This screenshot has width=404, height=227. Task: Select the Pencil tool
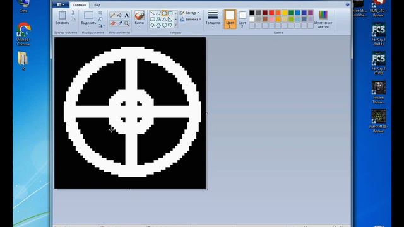tap(112, 15)
